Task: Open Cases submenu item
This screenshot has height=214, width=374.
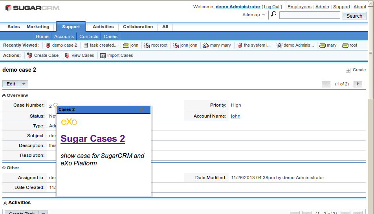Action: (110, 36)
